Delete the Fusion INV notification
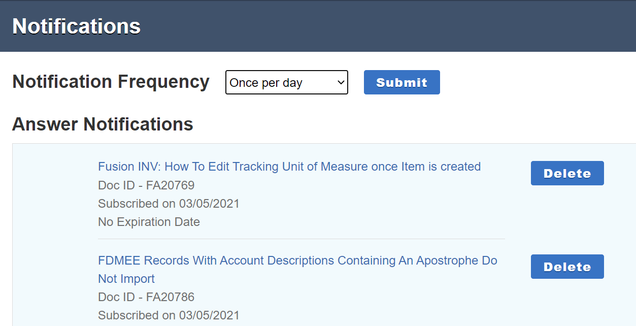This screenshot has height=326, width=636. click(x=567, y=173)
